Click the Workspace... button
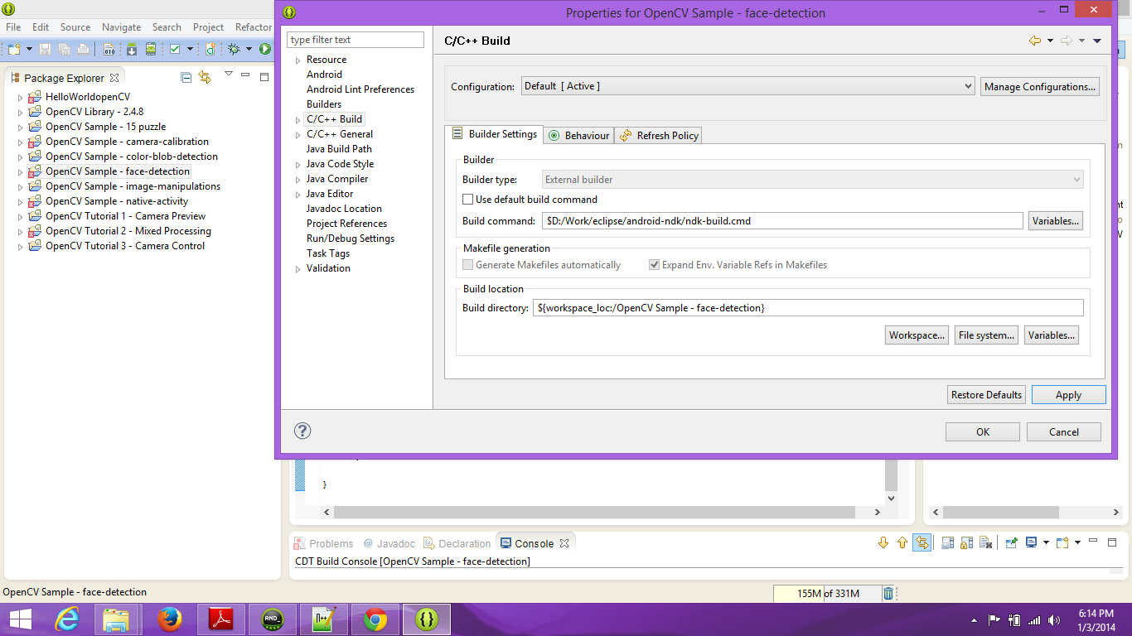This screenshot has width=1132, height=636. [x=917, y=335]
